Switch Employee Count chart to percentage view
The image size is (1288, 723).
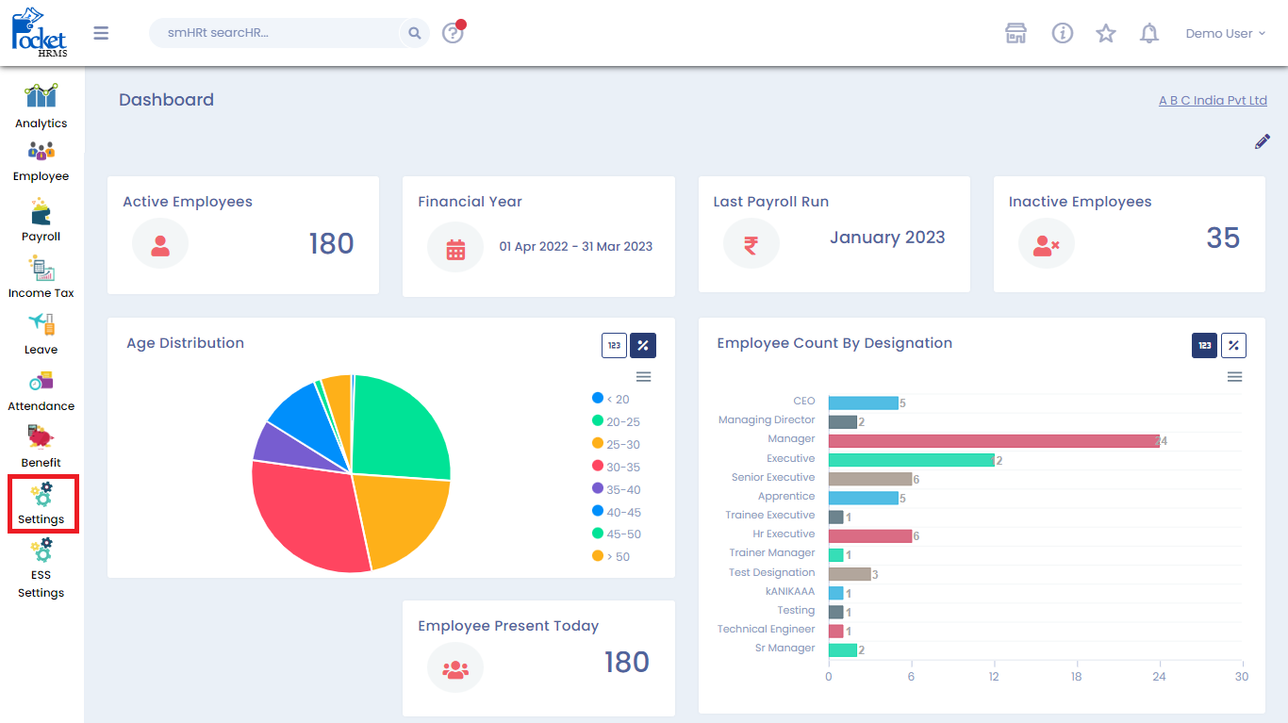point(1233,346)
